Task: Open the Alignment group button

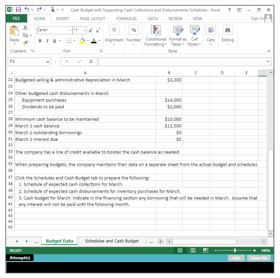Action: pyautogui.click(x=114, y=35)
